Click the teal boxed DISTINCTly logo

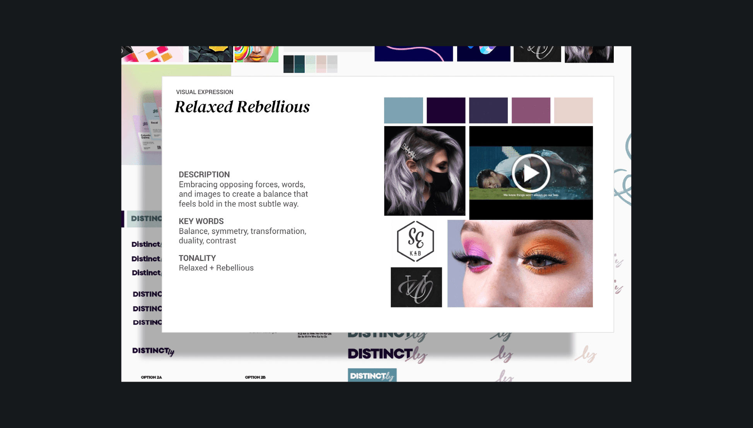pyautogui.click(x=372, y=375)
